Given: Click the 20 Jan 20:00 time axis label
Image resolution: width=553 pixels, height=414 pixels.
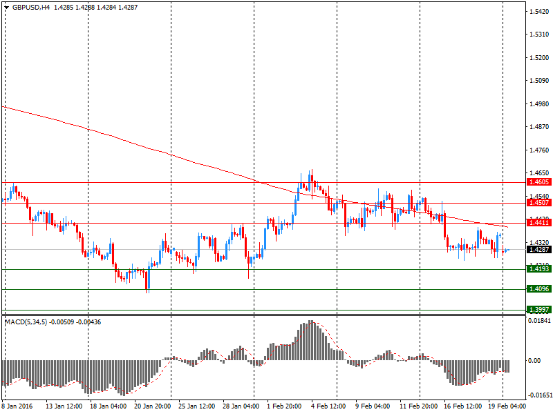Looking at the screenshot, I should pos(153,406).
